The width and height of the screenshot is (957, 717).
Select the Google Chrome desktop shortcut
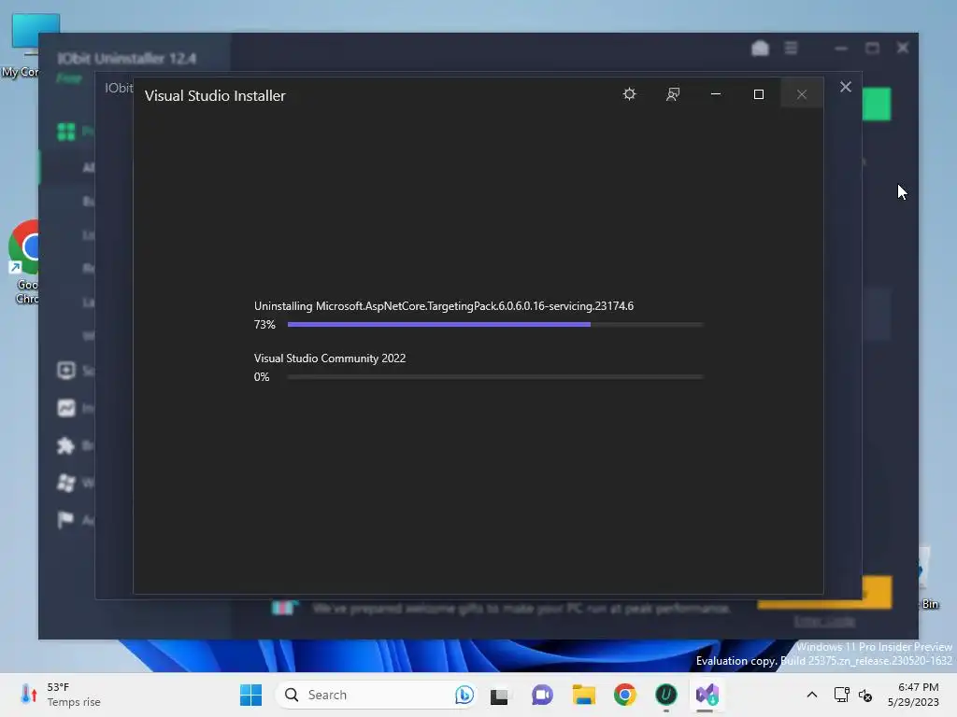coord(23,262)
